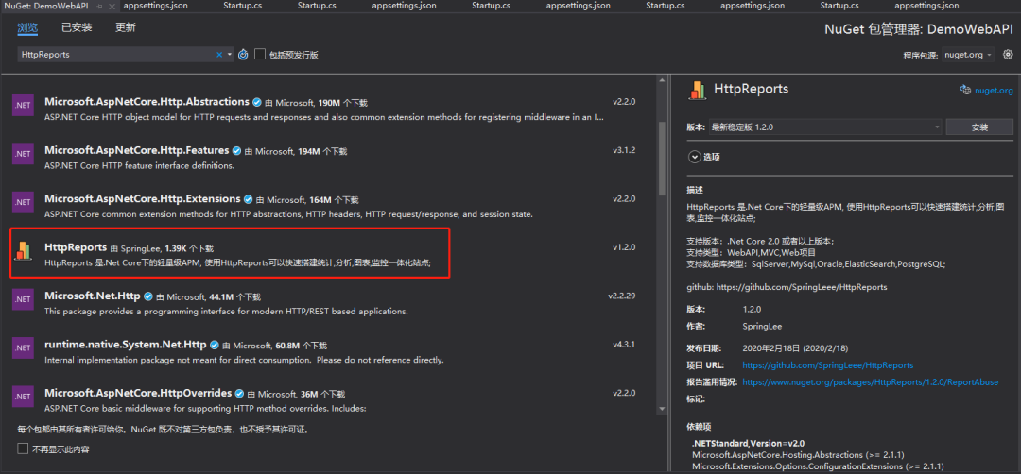The height and width of the screenshot is (474, 1021).
Task: Expand the 选项 section
Action: tap(694, 157)
